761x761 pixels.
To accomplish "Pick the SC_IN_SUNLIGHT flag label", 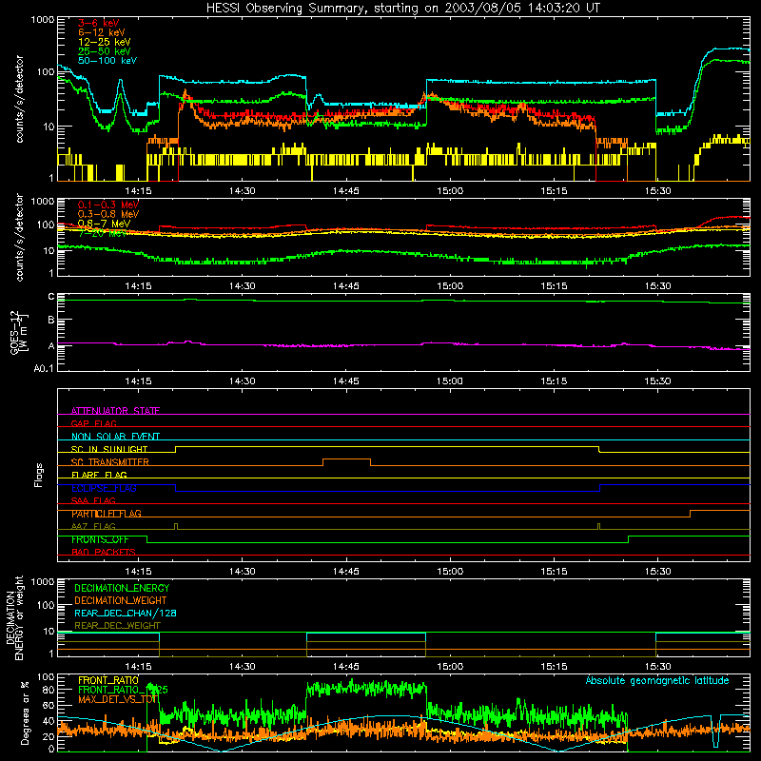I will 109,449.
